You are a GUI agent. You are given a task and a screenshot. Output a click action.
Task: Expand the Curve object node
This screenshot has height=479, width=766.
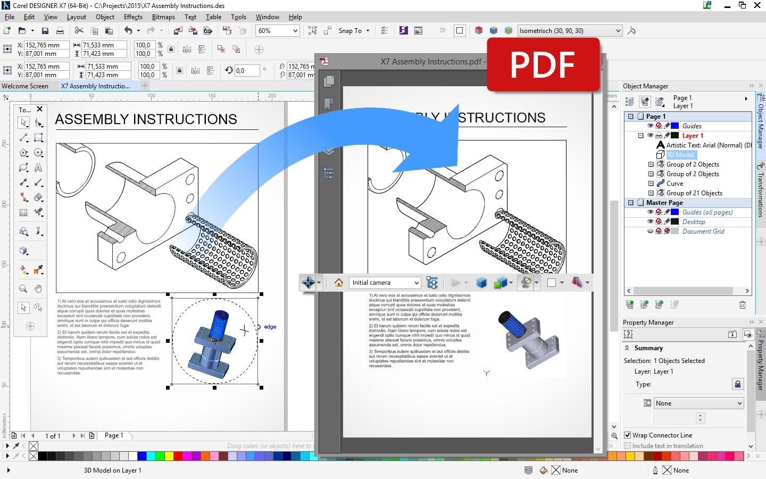point(651,183)
